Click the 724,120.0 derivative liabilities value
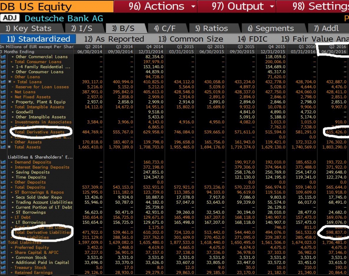Screen dimensions: 349x276 click(x=184, y=232)
